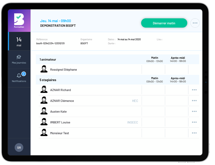Viewport: 215px width, 165px height.
Task: Click the Après-midi cell for Rossignol Stéphane
Action: pyautogui.click(x=177, y=70)
